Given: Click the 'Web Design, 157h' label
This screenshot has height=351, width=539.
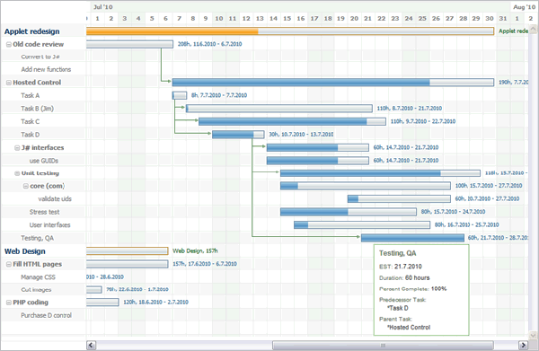Looking at the screenshot, I should click(195, 251).
